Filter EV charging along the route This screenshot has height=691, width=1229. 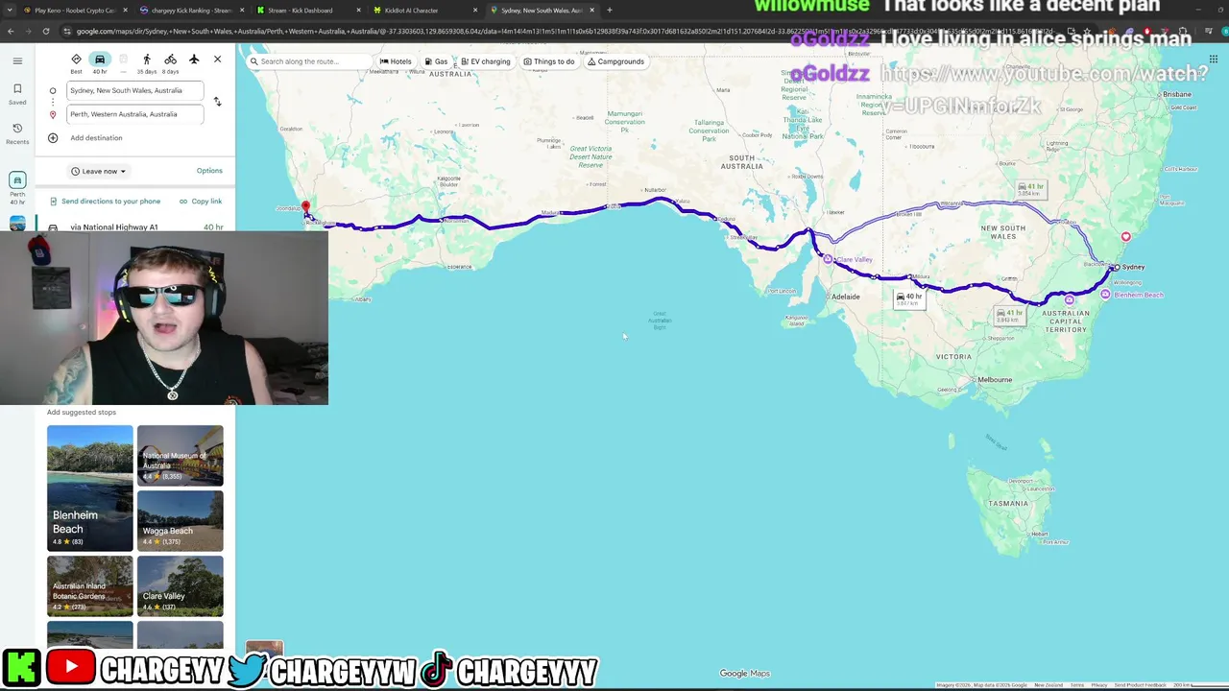pyautogui.click(x=485, y=61)
